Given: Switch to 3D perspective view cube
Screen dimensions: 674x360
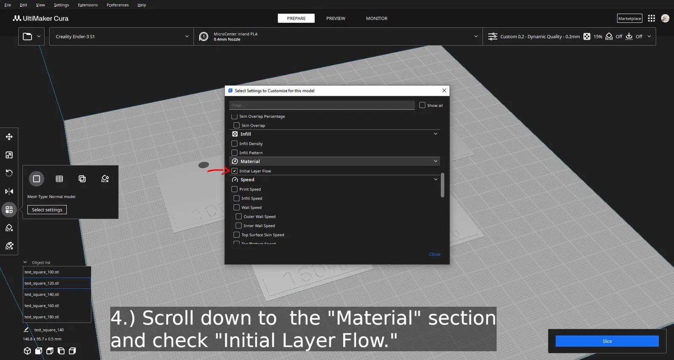Looking at the screenshot, I should coord(27,351).
